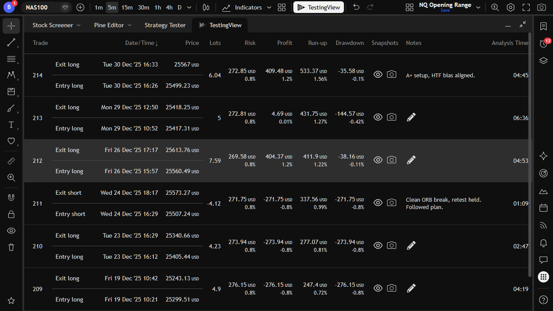Viewport: 553px width, 311px height.
Task: Open the object tree layers icon
Action: pos(543,60)
